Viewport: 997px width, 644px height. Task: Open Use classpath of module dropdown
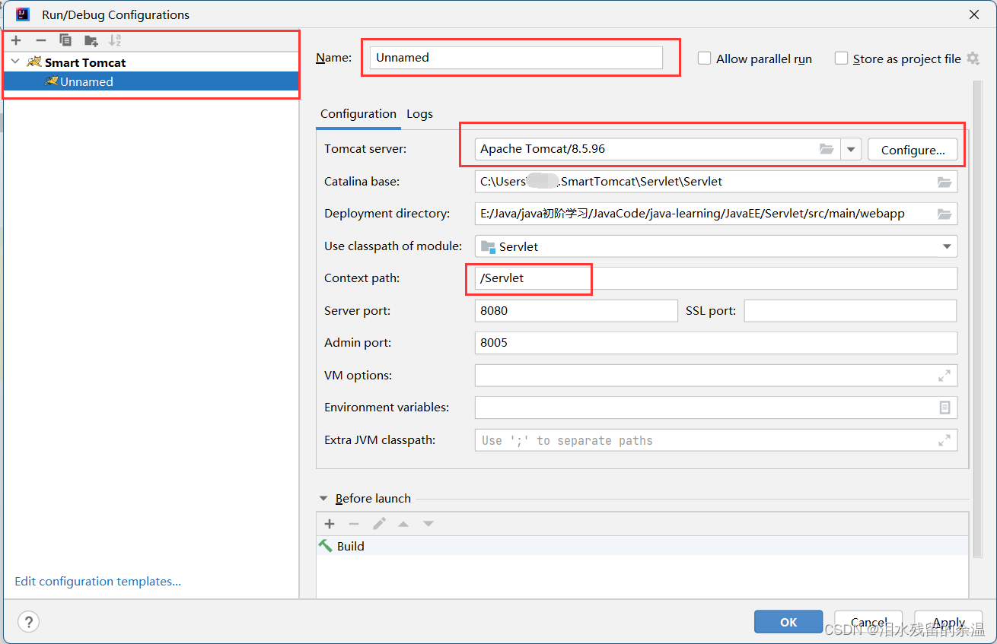(947, 246)
